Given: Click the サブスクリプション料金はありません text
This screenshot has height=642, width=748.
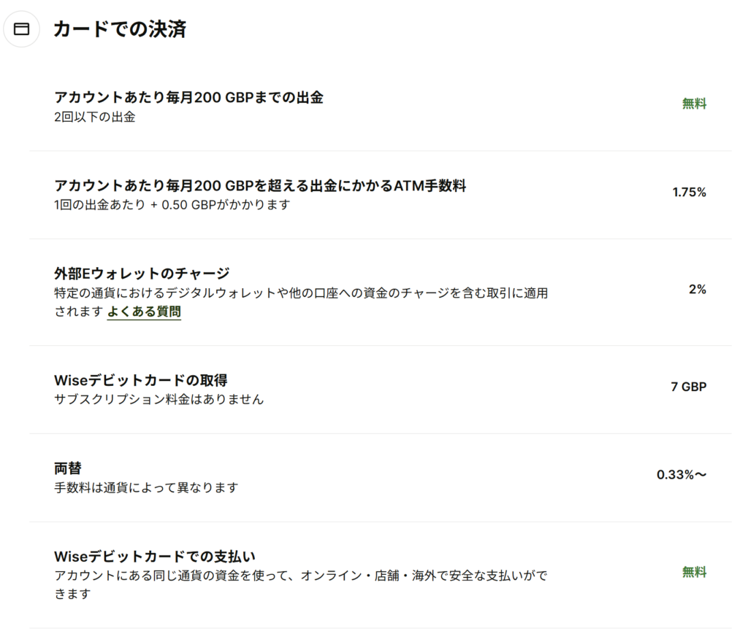Looking at the screenshot, I should point(159,400).
